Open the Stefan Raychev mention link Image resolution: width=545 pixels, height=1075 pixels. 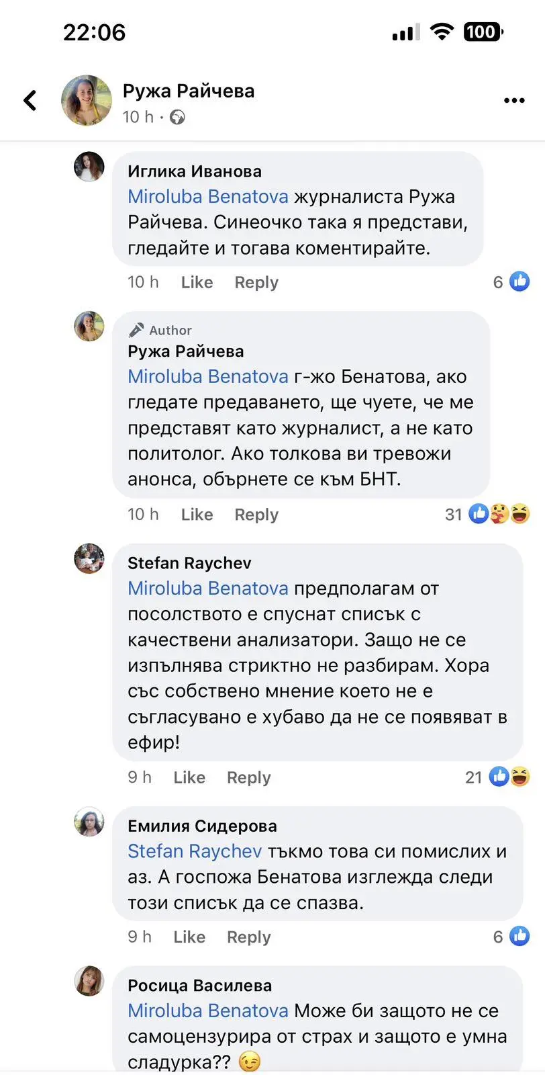195,851
